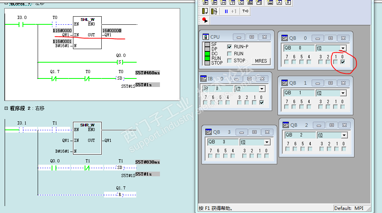Insert a generic variable view
382x213 pixels.
tap(250, 2)
